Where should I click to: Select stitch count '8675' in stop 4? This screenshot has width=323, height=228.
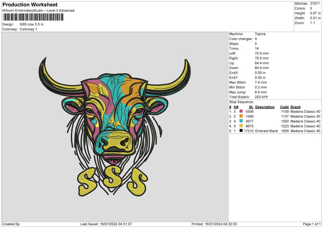[x=249, y=126]
